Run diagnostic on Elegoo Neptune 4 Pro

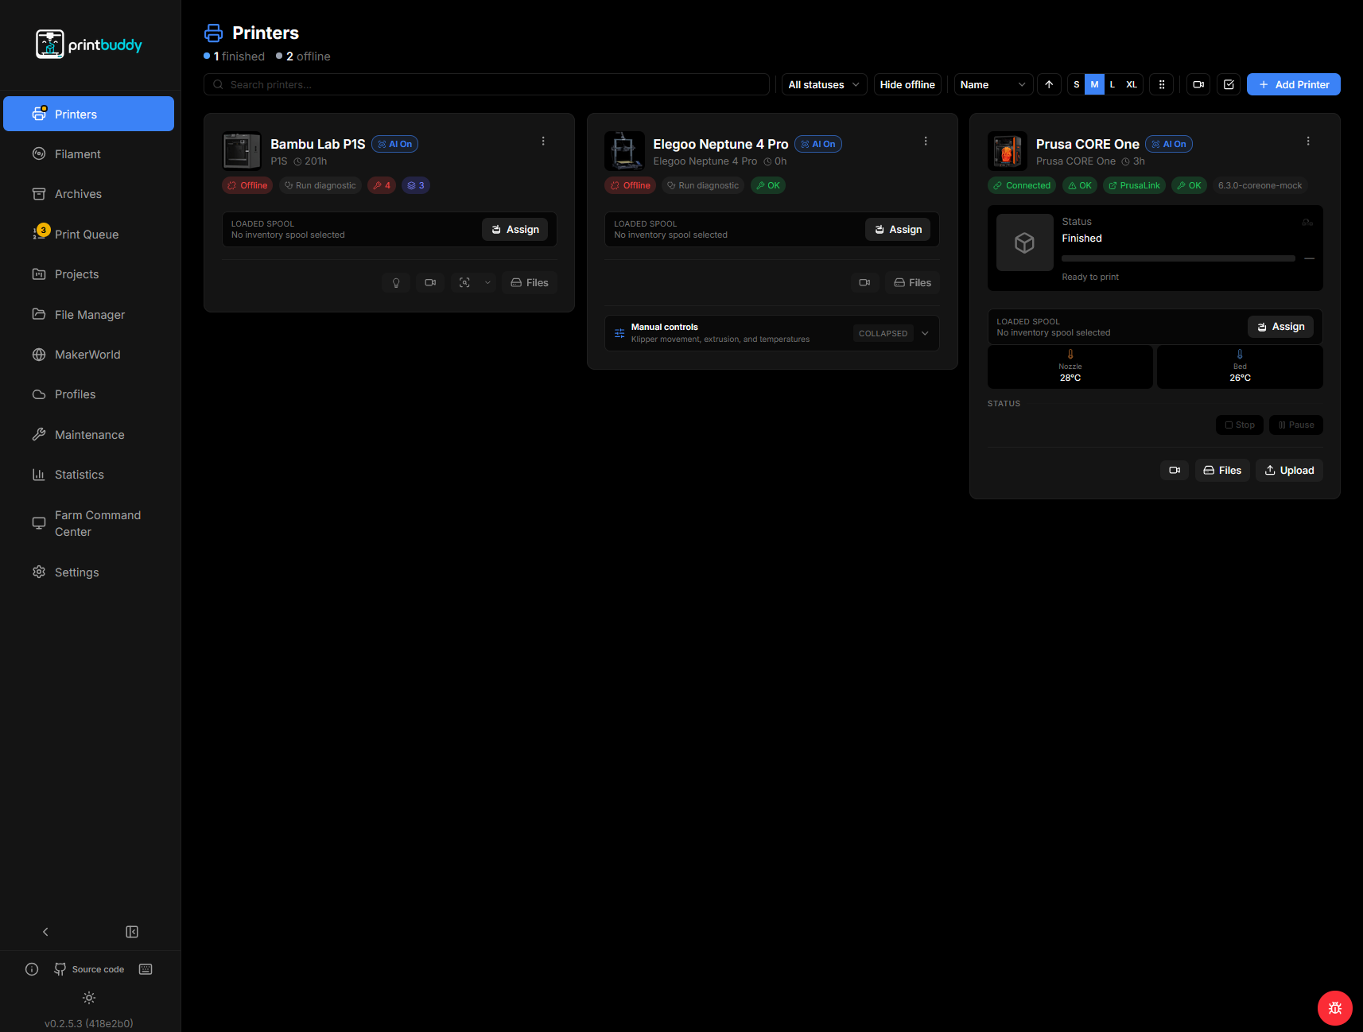(703, 185)
